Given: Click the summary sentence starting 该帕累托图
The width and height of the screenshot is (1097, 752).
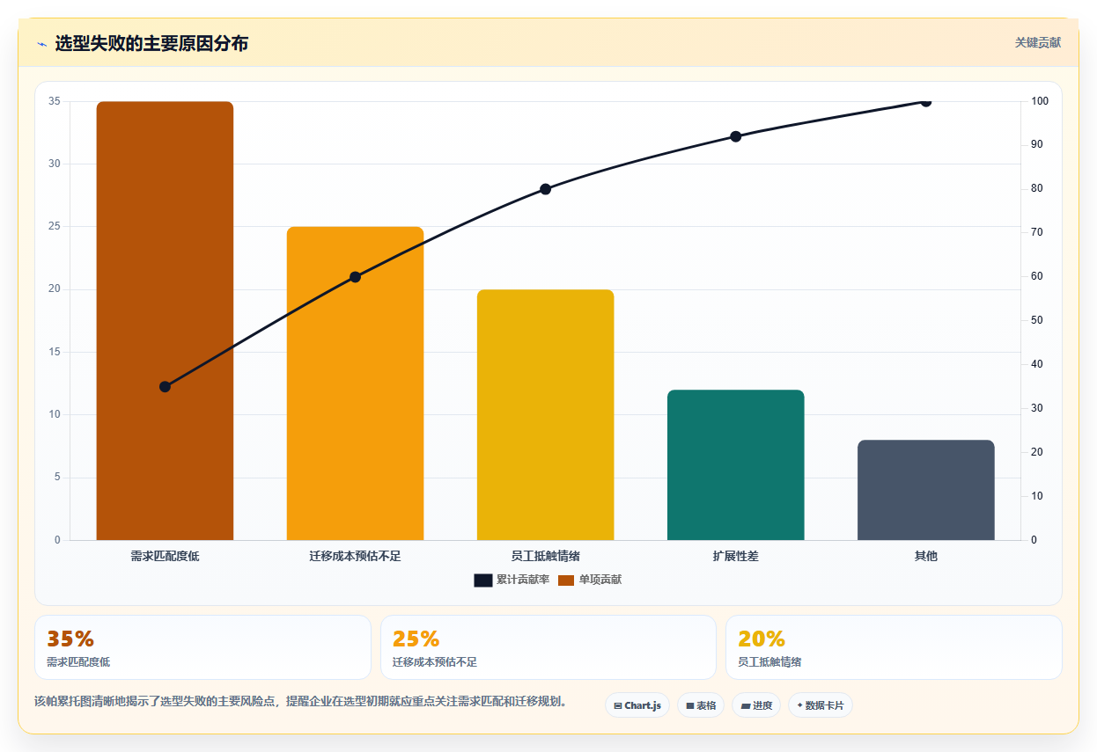Looking at the screenshot, I should [301, 701].
